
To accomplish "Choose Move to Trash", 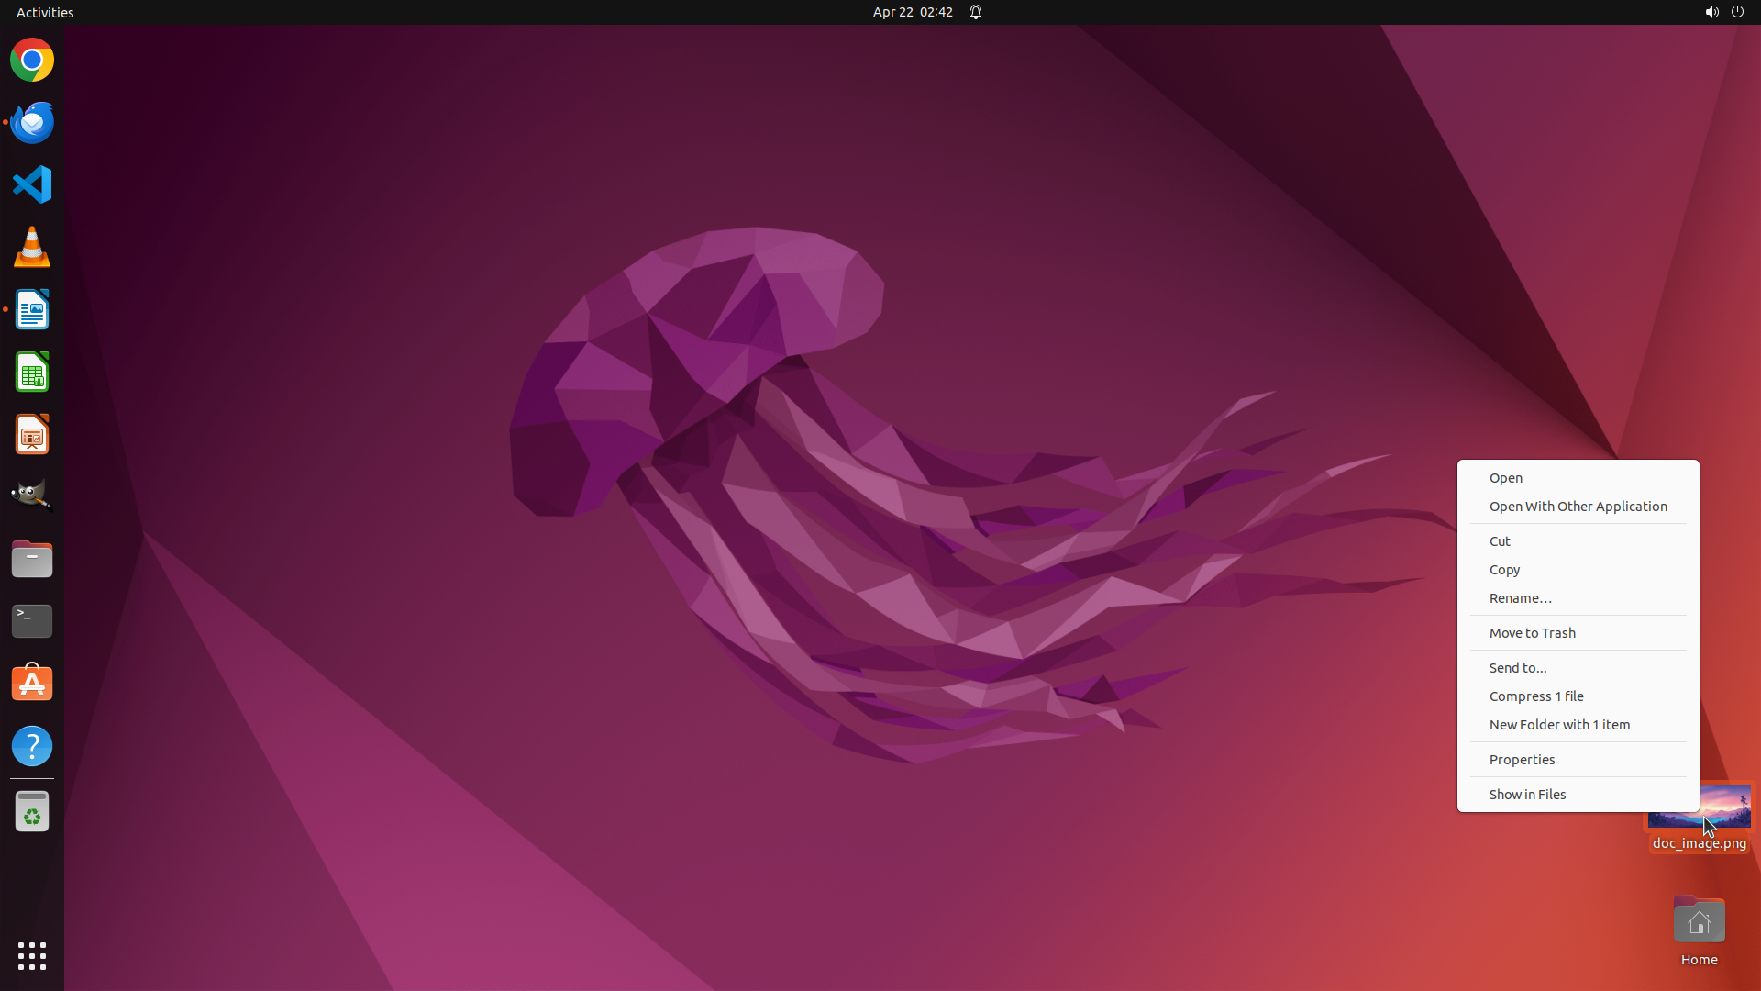I will (1532, 633).
